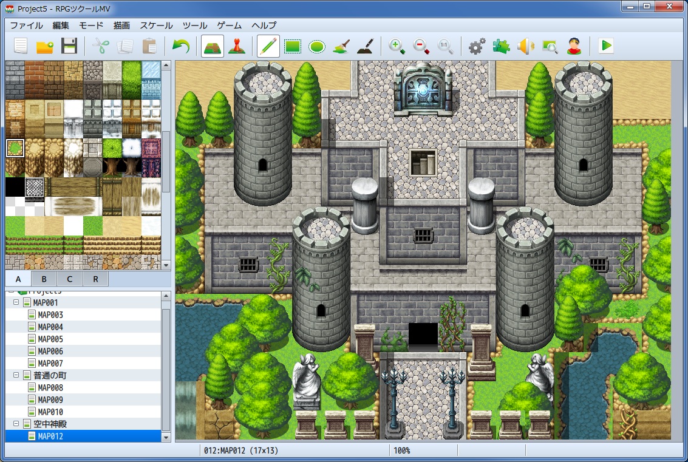This screenshot has height=462, width=688.
Task: Open the スケール menu
Action: (156, 25)
